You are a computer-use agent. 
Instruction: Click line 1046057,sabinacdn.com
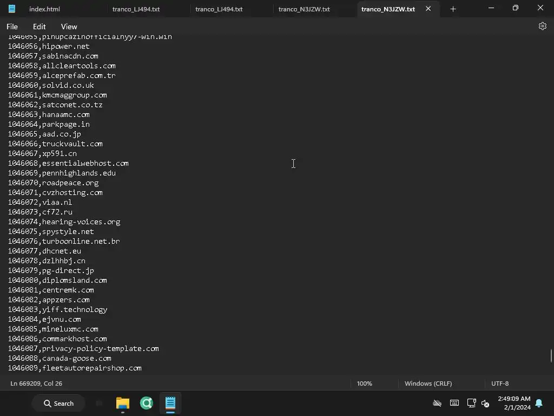click(x=53, y=56)
